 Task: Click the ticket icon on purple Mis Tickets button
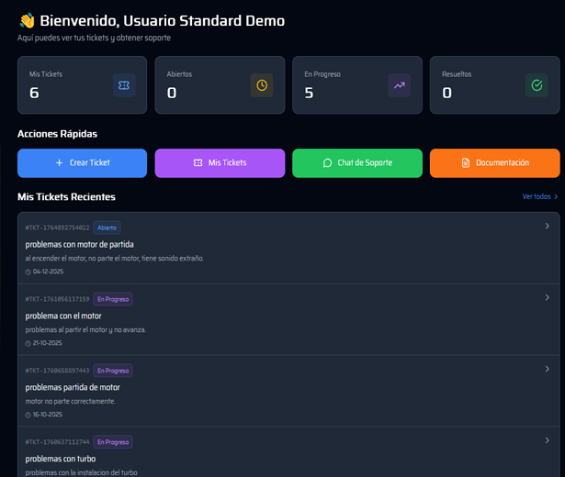tap(198, 162)
